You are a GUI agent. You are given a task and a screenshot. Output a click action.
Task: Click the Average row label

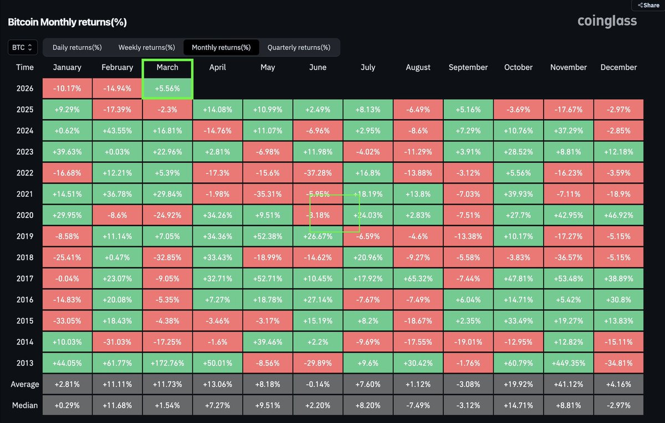click(x=24, y=384)
